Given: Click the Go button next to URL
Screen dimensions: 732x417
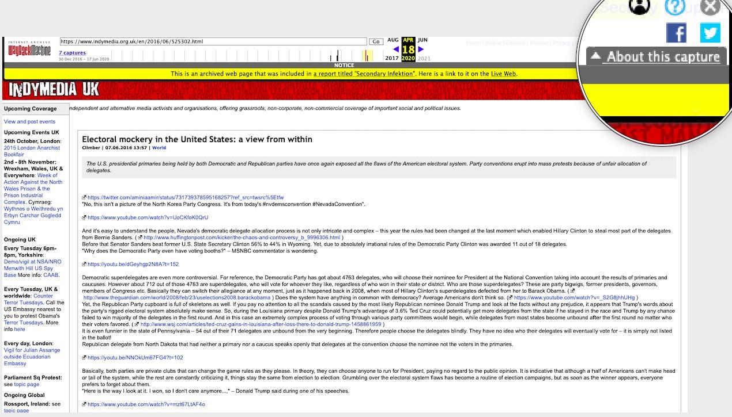Looking at the screenshot, I should [376, 41].
